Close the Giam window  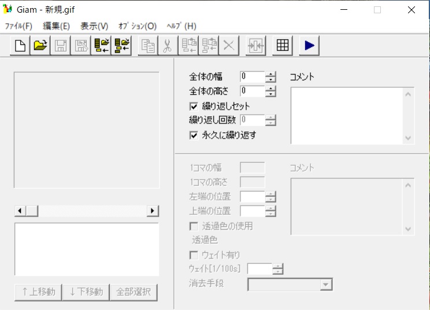coord(412,10)
